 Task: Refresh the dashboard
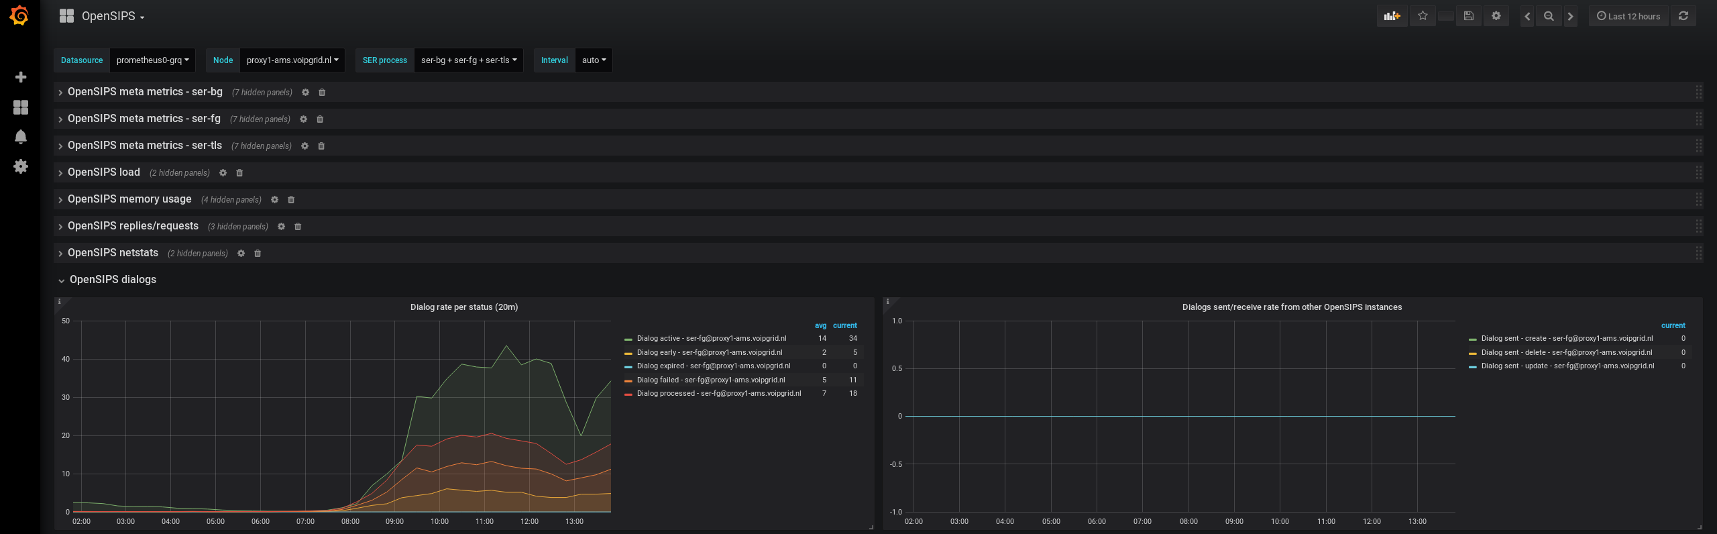point(1683,16)
